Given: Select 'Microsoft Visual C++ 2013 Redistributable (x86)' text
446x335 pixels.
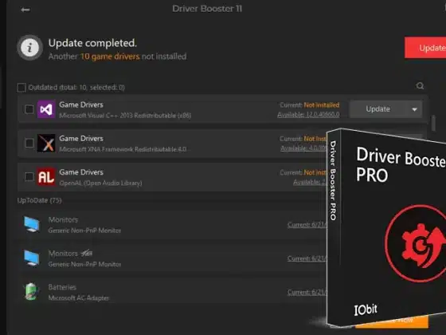Looking at the screenshot, I should pos(125,116).
